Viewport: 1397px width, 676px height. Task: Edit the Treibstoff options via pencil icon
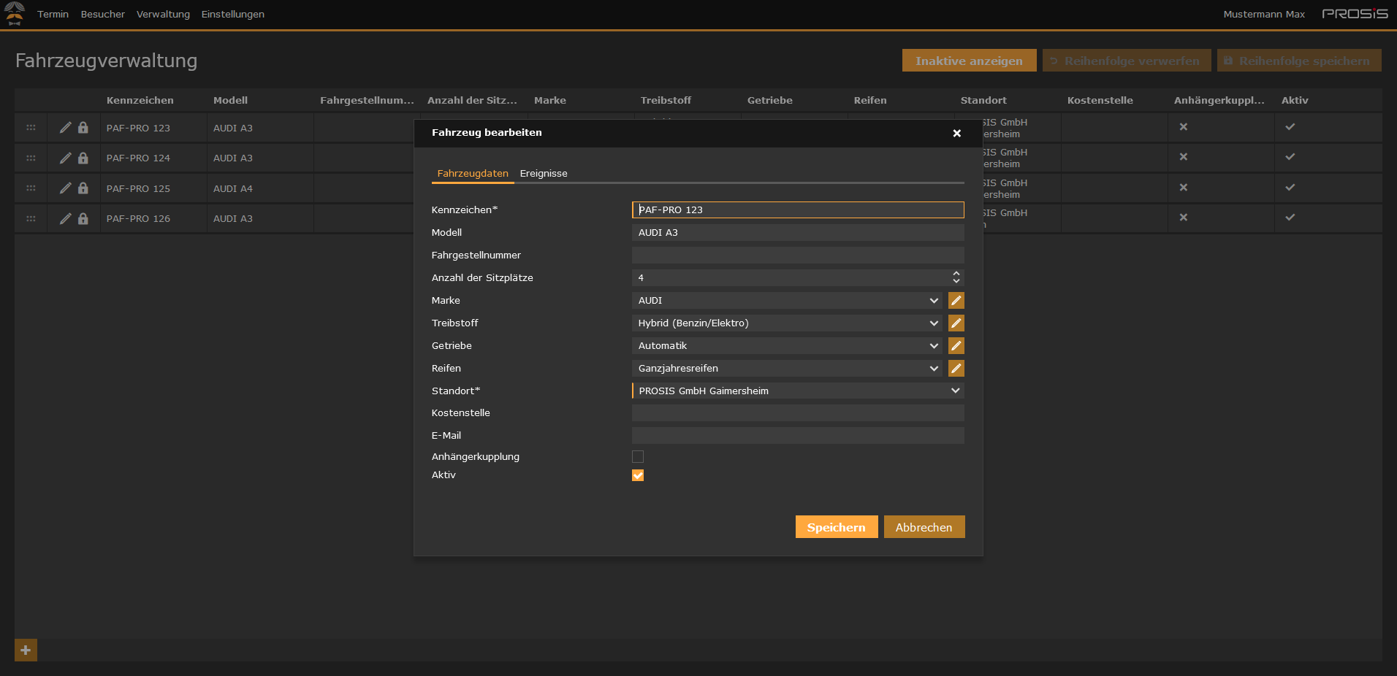click(x=956, y=323)
